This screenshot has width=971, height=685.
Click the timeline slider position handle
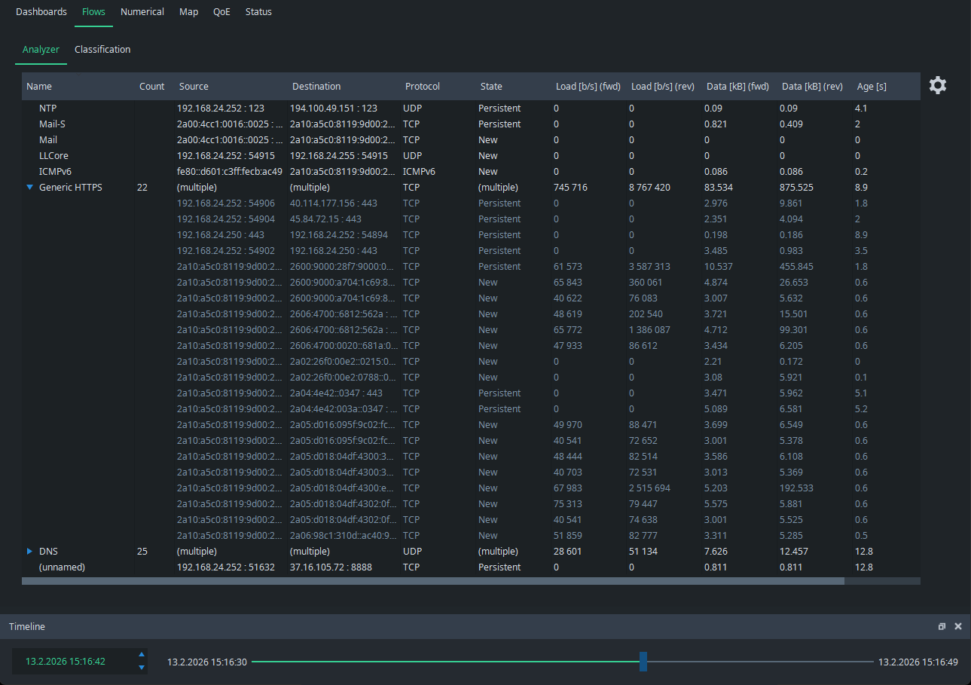[643, 662]
